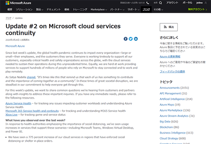
Task: Click the さらに詳しく sidebar heading
Action: (x=169, y=37)
